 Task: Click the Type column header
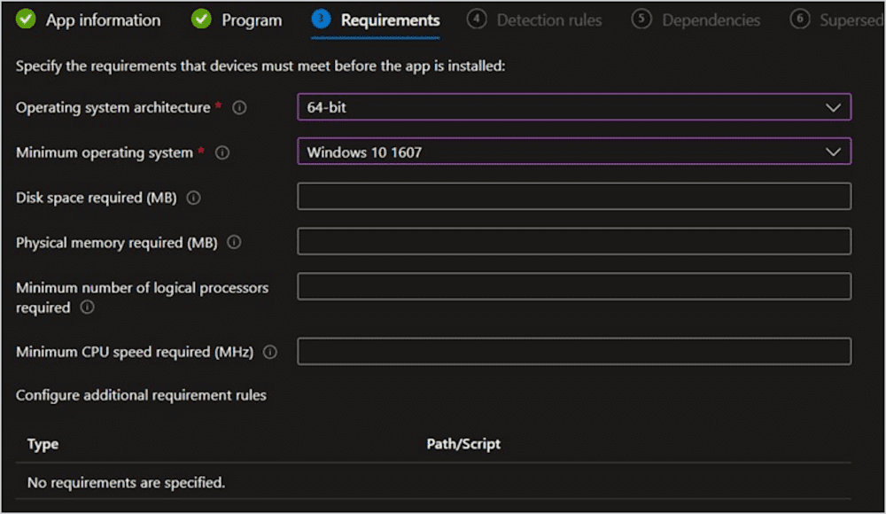(43, 444)
